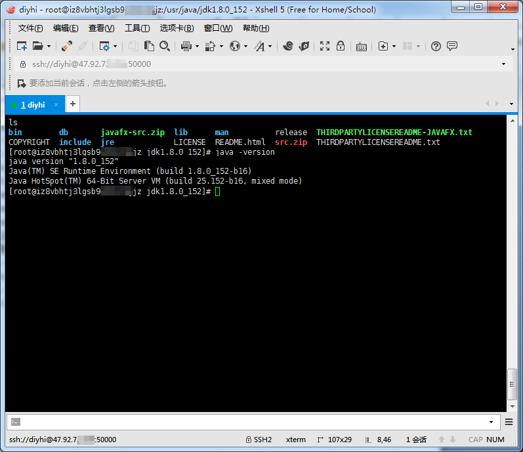The width and height of the screenshot is (523, 452).
Task: Open the compose bar hamburger menu
Action: click(509, 422)
